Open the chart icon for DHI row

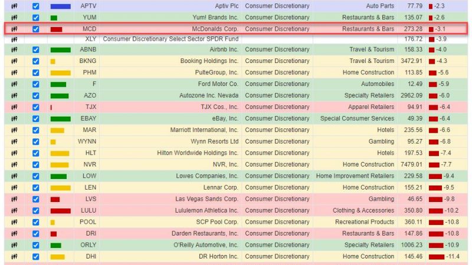click(14, 257)
